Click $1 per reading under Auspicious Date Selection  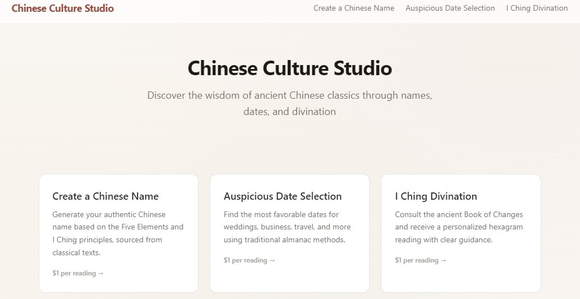click(x=249, y=260)
